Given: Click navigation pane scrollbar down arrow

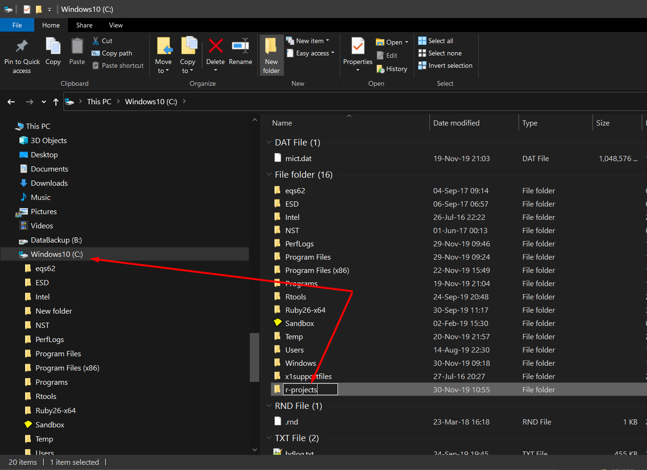Looking at the screenshot, I should click(x=255, y=450).
